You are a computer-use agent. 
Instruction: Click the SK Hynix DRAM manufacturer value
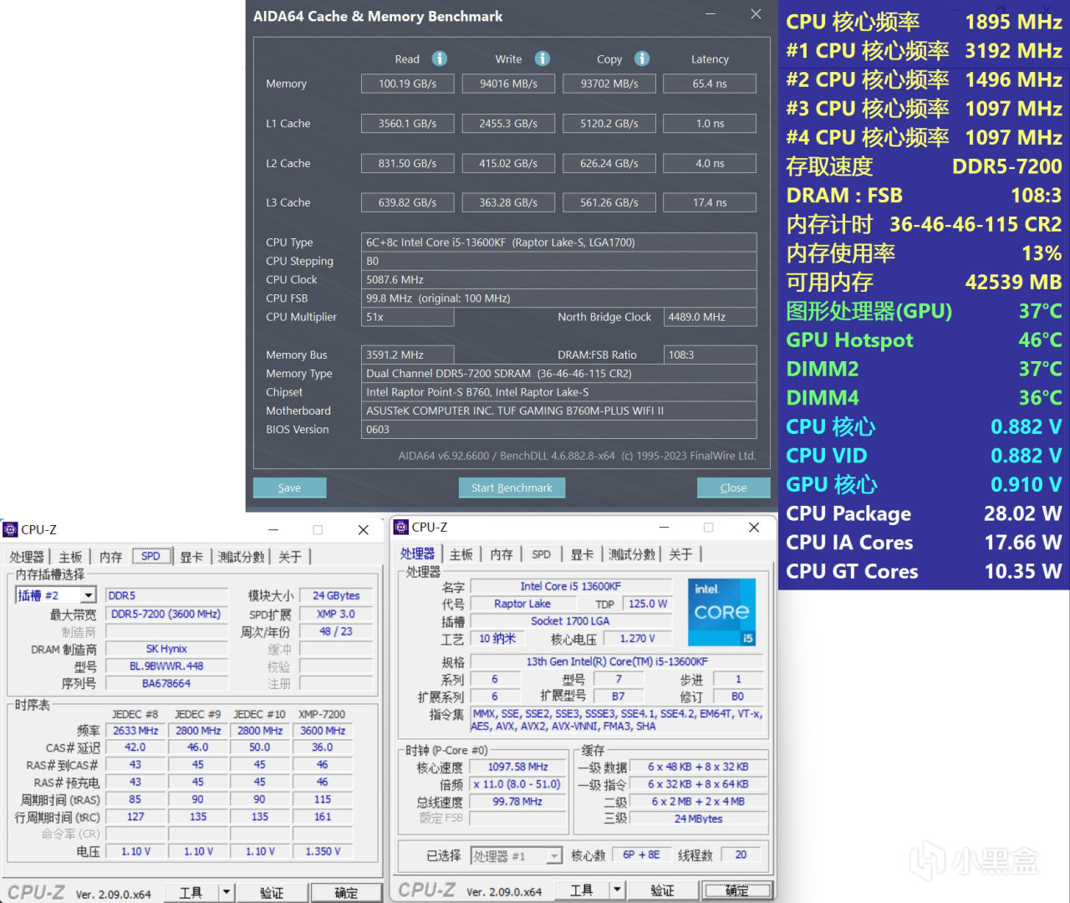[x=166, y=649]
